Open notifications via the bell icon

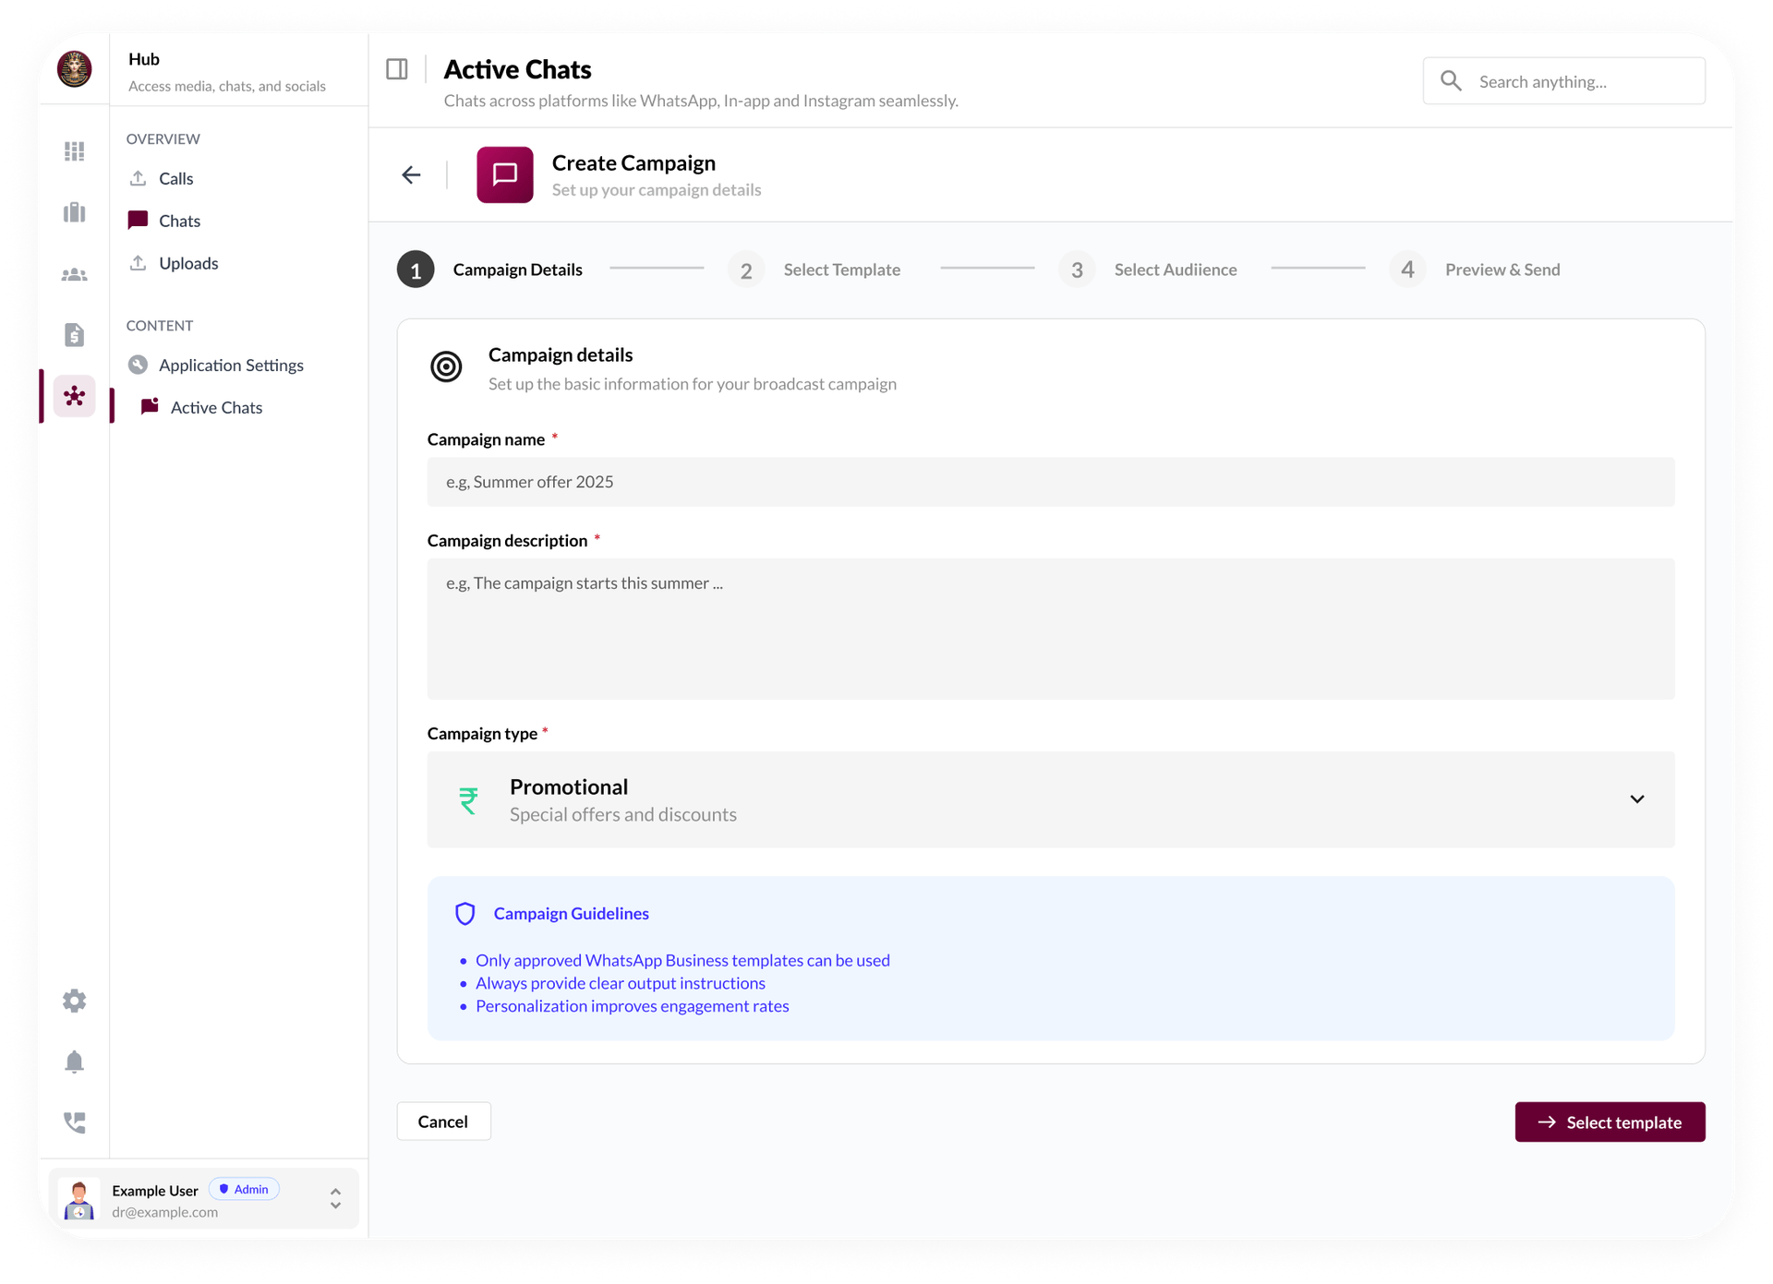[74, 1062]
